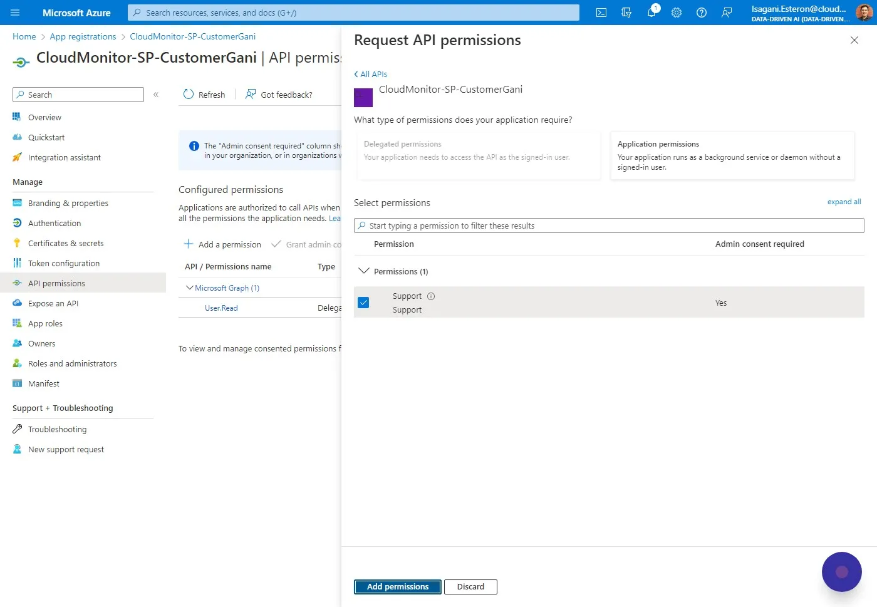Collapse the left navigation with the double chevron
This screenshot has height=607, width=877.
click(x=156, y=95)
